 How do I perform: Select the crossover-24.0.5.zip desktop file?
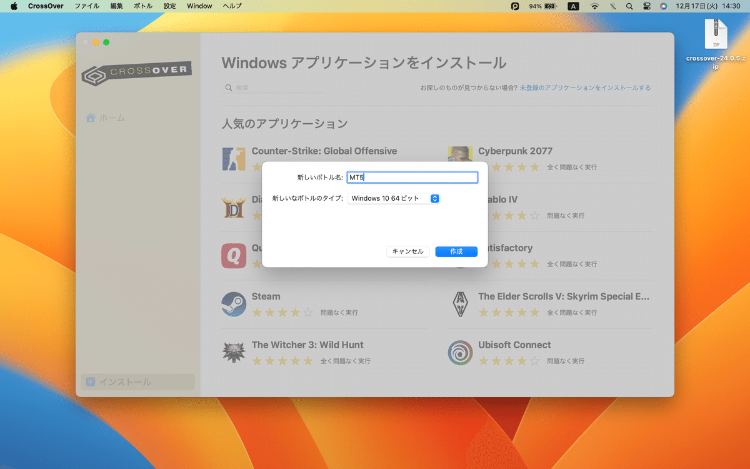point(716,43)
